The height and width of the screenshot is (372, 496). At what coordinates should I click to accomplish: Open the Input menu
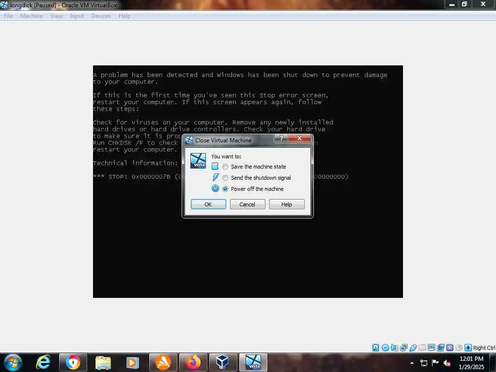tap(77, 16)
